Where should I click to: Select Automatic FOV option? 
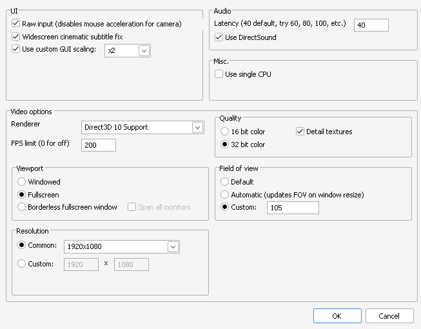pyautogui.click(x=225, y=194)
